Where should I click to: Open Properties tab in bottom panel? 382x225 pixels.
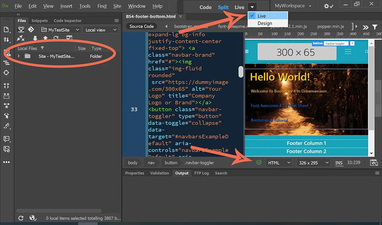[x=134, y=173]
